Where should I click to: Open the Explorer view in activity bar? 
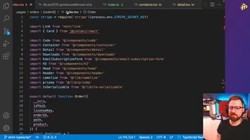coord(6,6)
